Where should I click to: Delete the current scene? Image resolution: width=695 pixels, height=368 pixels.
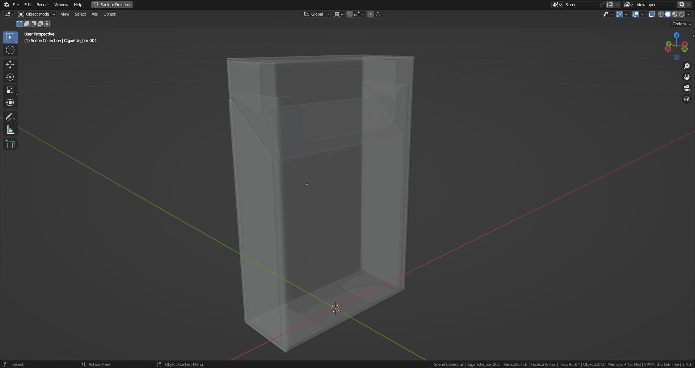(617, 5)
